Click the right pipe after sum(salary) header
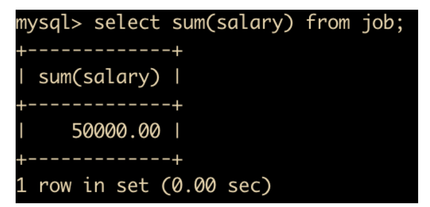Screen dimensions: 430x207 click(177, 78)
